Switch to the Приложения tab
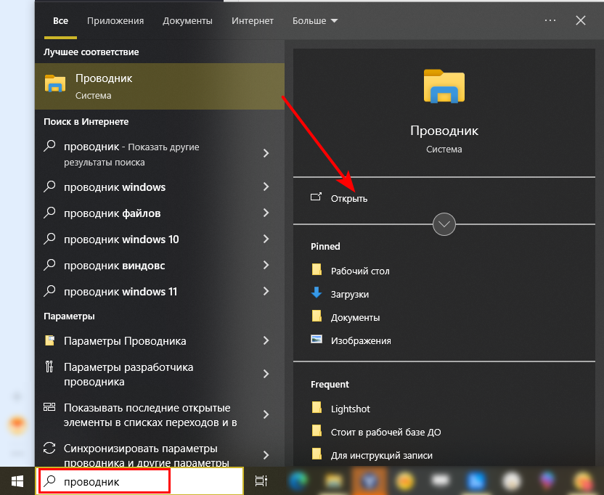Viewport: 604px width, 495px height. (x=115, y=21)
